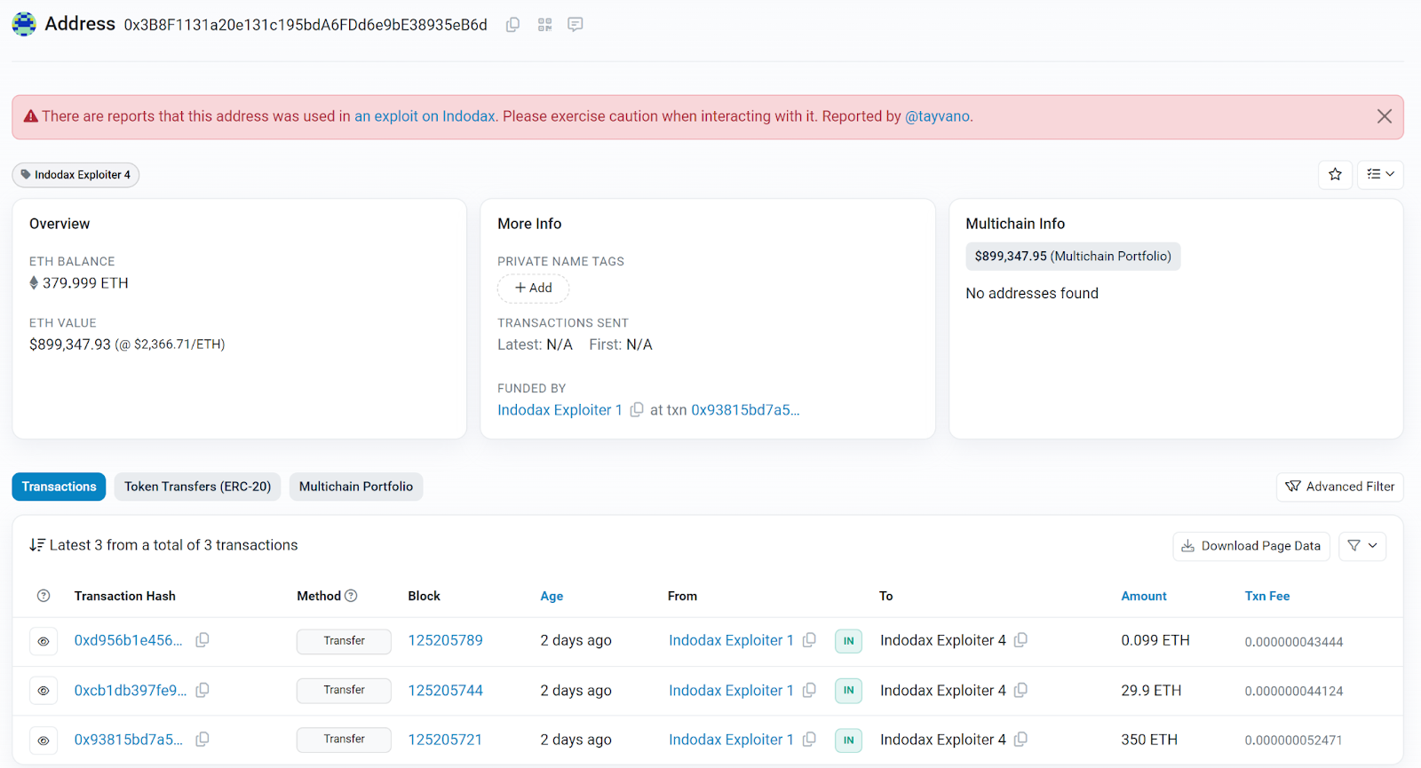Screen dimensions: 1421x768
Task: Copy From address in 29.9 ETH row
Action: [809, 690]
